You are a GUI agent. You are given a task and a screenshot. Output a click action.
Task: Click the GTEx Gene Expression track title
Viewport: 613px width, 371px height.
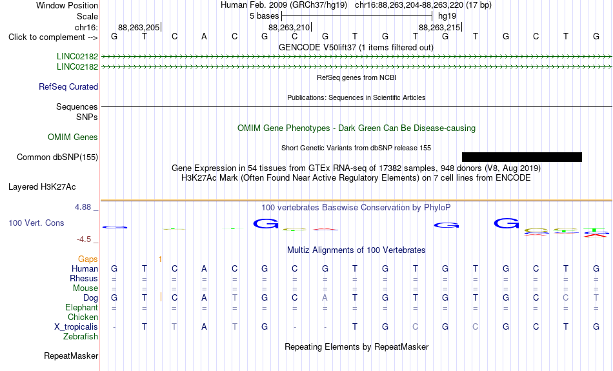tap(356, 168)
